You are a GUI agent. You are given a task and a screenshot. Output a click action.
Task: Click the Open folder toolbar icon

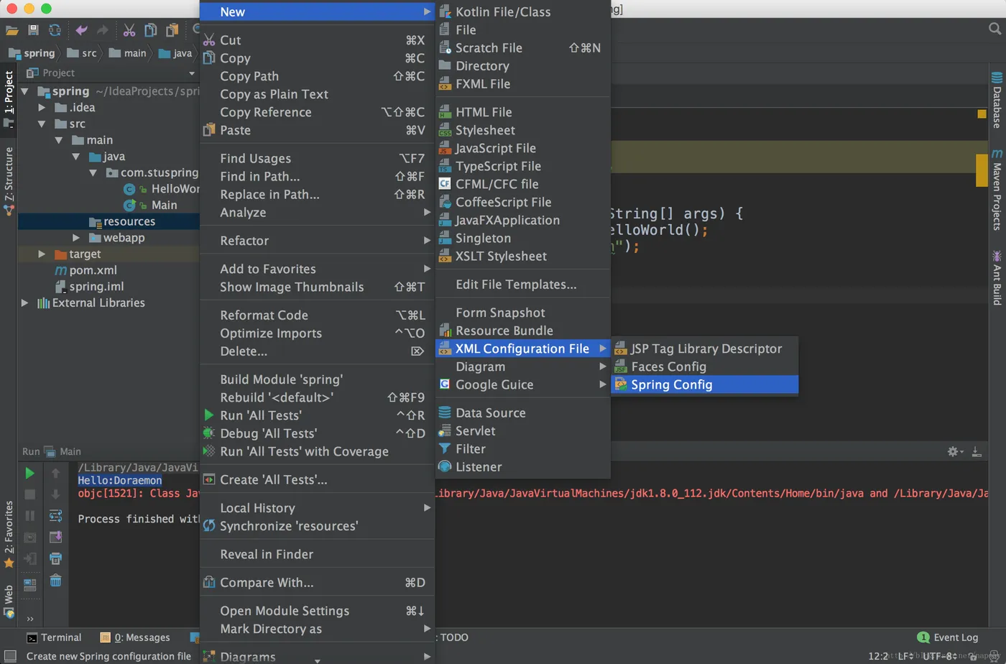tap(11, 30)
